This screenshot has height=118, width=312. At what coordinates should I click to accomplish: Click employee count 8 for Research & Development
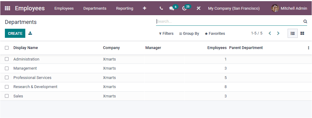[x=225, y=87]
